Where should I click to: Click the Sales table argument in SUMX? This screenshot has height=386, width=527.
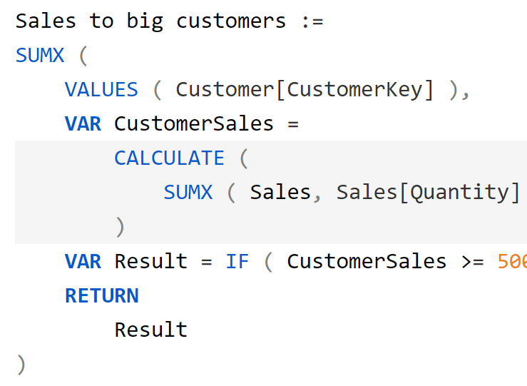point(280,193)
